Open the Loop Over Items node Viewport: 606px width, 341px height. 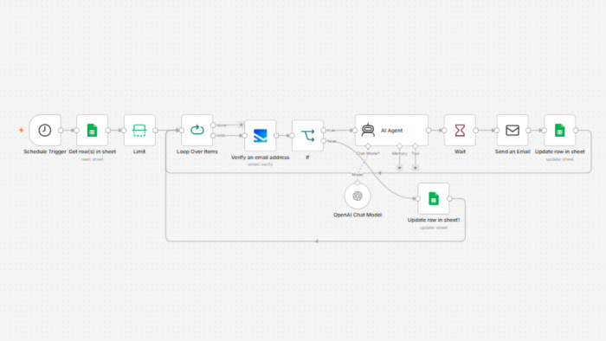[197, 130]
